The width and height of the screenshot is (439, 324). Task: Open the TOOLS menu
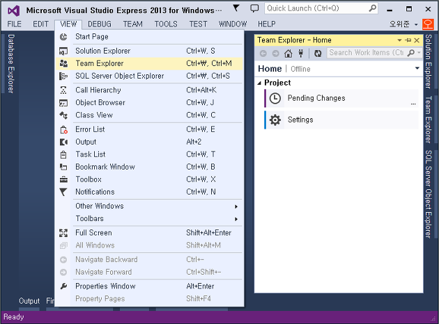click(166, 24)
